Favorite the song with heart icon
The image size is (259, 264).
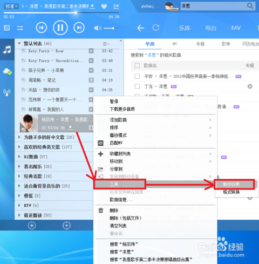pyautogui.click(x=104, y=6)
